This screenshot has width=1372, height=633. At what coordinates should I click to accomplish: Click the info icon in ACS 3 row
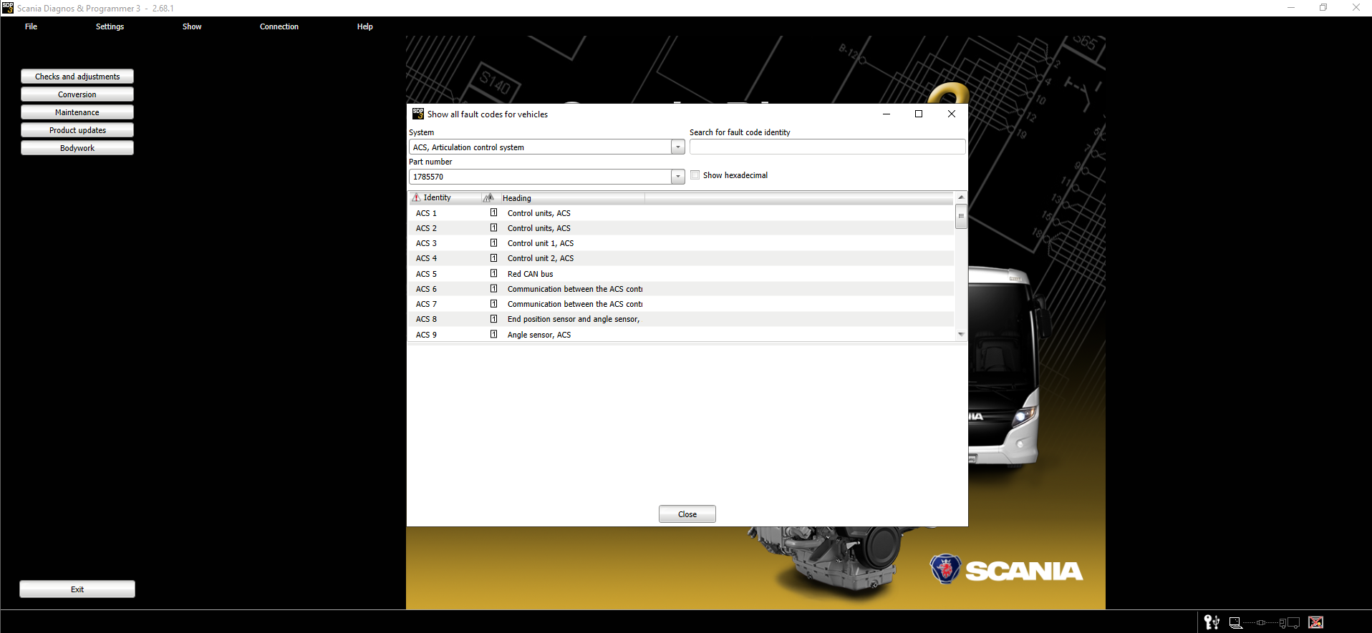(493, 242)
